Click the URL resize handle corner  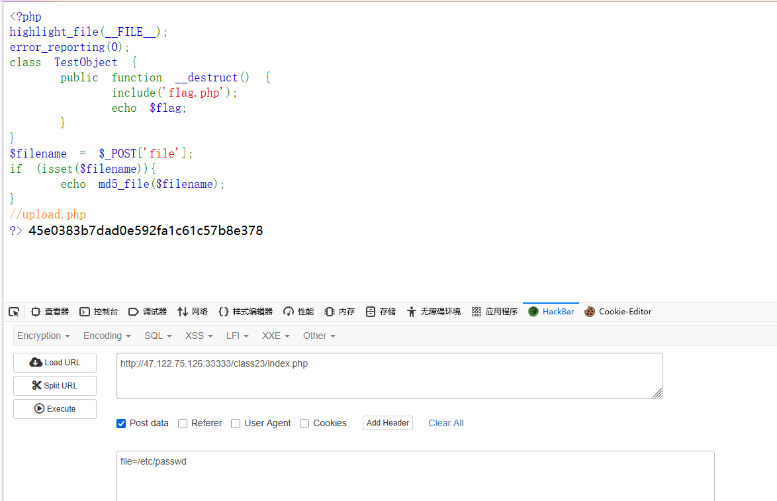(657, 394)
